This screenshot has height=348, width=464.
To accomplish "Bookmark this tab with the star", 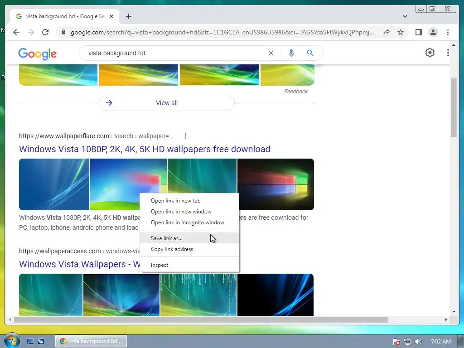I will [x=401, y=32].
